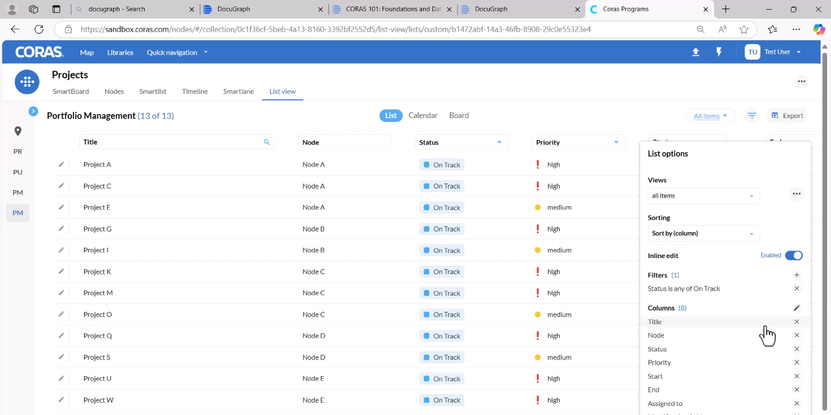The image size is (831, 415).
Task: Click search magnifier in Title column
Action: [x=266, y=142]
